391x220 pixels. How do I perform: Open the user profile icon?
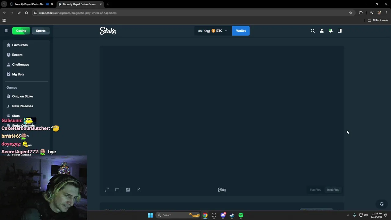322,31
